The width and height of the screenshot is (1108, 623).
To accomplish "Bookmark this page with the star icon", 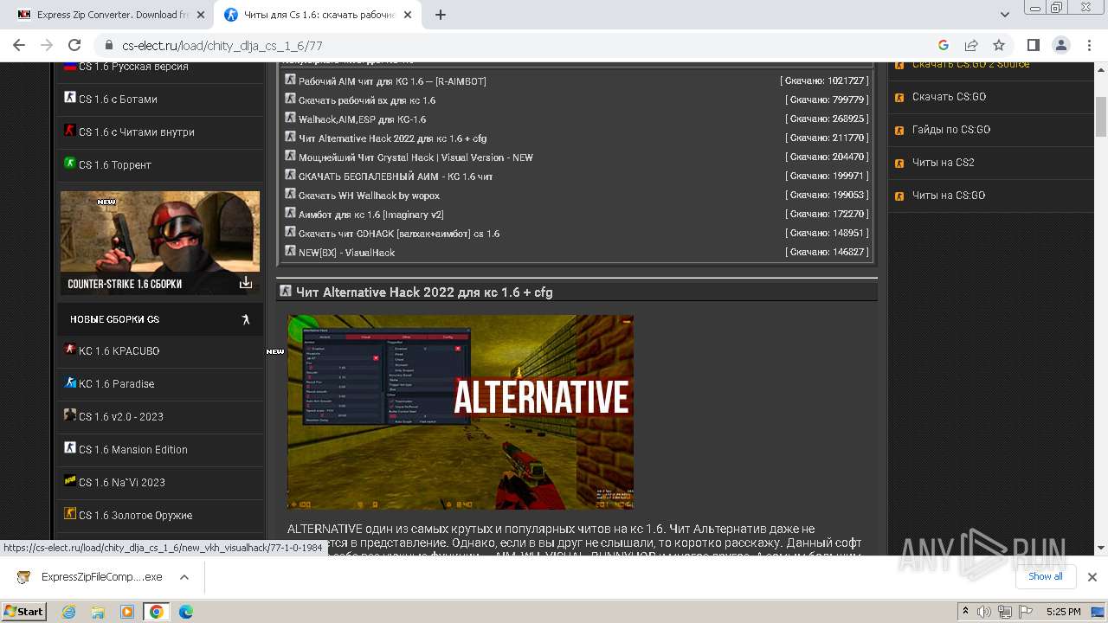I will (999, 45).
